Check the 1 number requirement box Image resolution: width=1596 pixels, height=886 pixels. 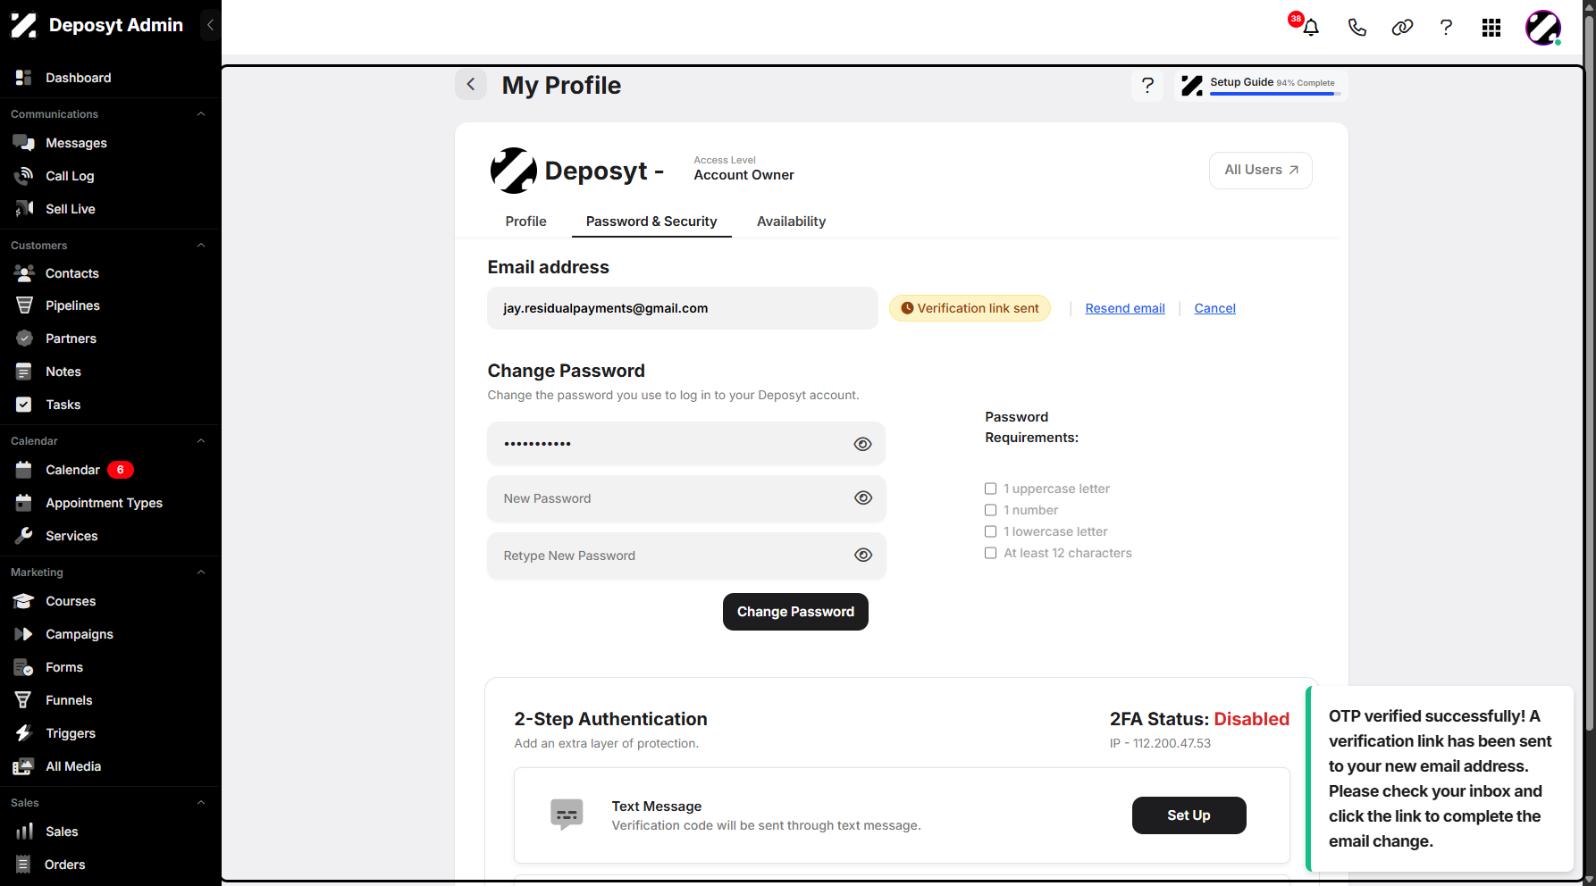click(990, 510)
